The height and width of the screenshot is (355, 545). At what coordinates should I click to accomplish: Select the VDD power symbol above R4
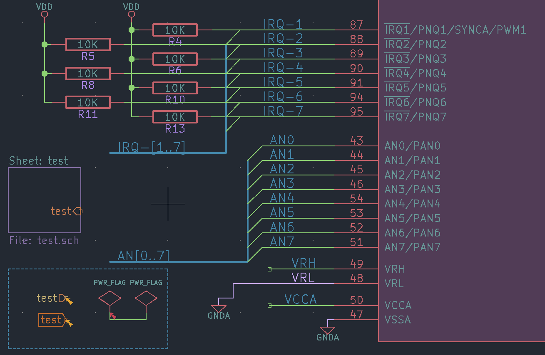[x=132, y=13]
